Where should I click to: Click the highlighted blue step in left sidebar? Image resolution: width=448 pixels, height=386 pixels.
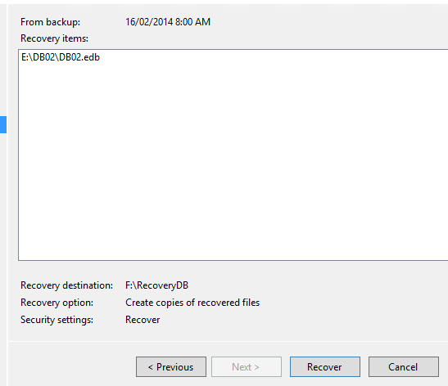tap(3, 124)
